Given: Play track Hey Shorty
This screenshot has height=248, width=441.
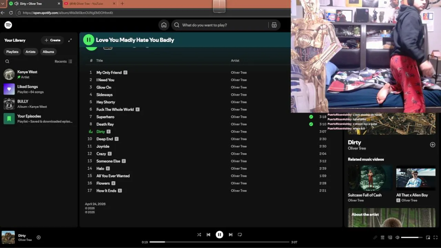Looking at the screenshot, I should click(105, 102).
